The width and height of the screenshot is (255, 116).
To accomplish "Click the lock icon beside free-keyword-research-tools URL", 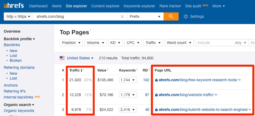I will point(156,80).
